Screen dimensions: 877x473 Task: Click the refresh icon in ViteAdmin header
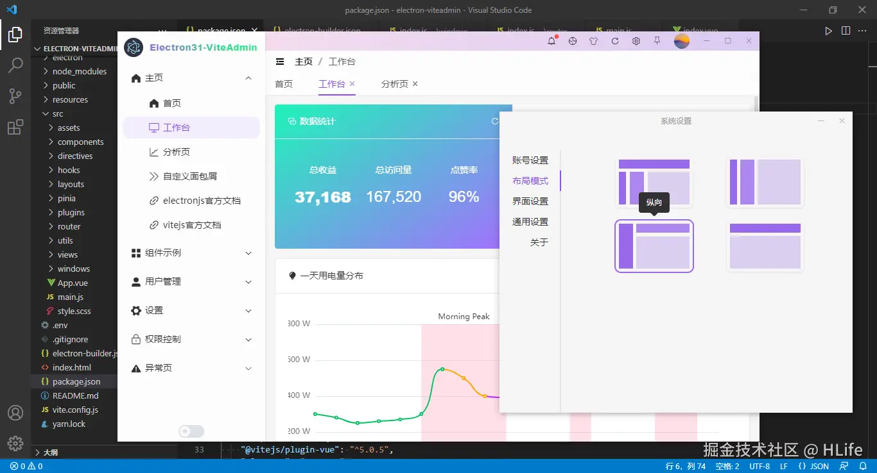pyautogui.click(x=615, y=41)
